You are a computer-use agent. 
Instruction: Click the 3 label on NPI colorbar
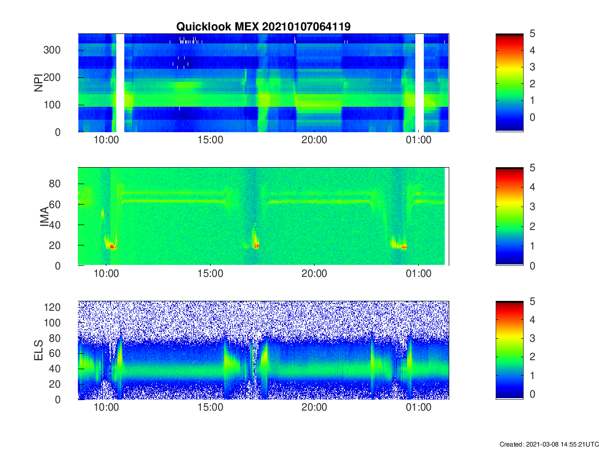pyautogui.click(x=533, y=67)
